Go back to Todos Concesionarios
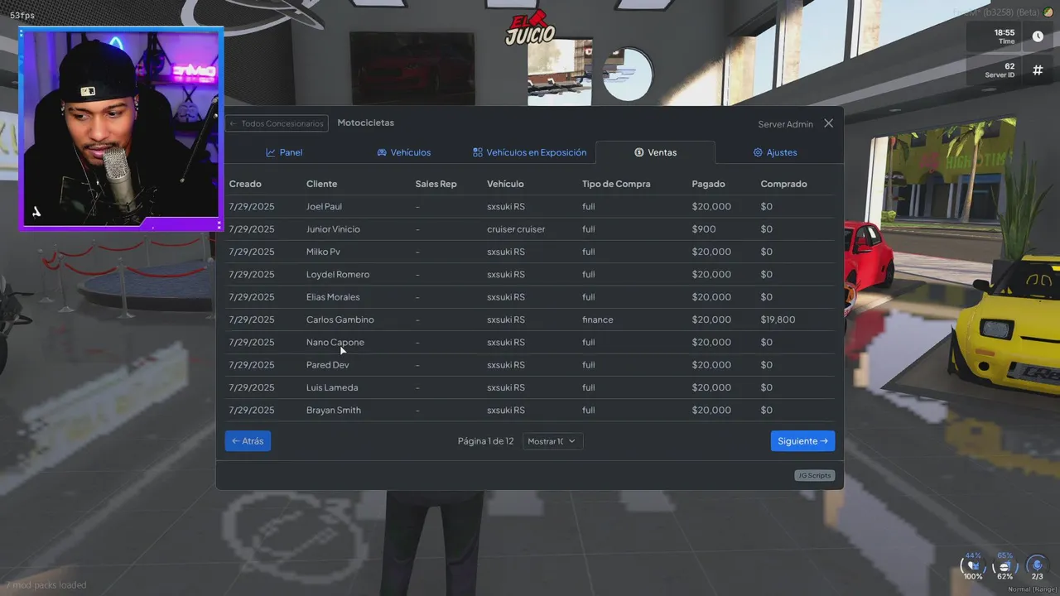1060x596 pixels. click(277, 123)
